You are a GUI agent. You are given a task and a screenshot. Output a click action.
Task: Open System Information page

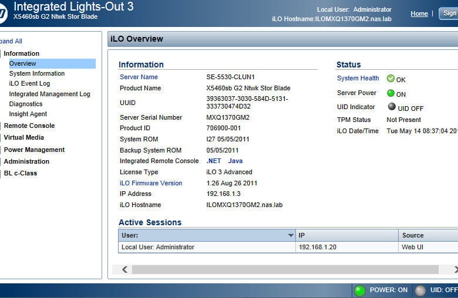[37, 73]
